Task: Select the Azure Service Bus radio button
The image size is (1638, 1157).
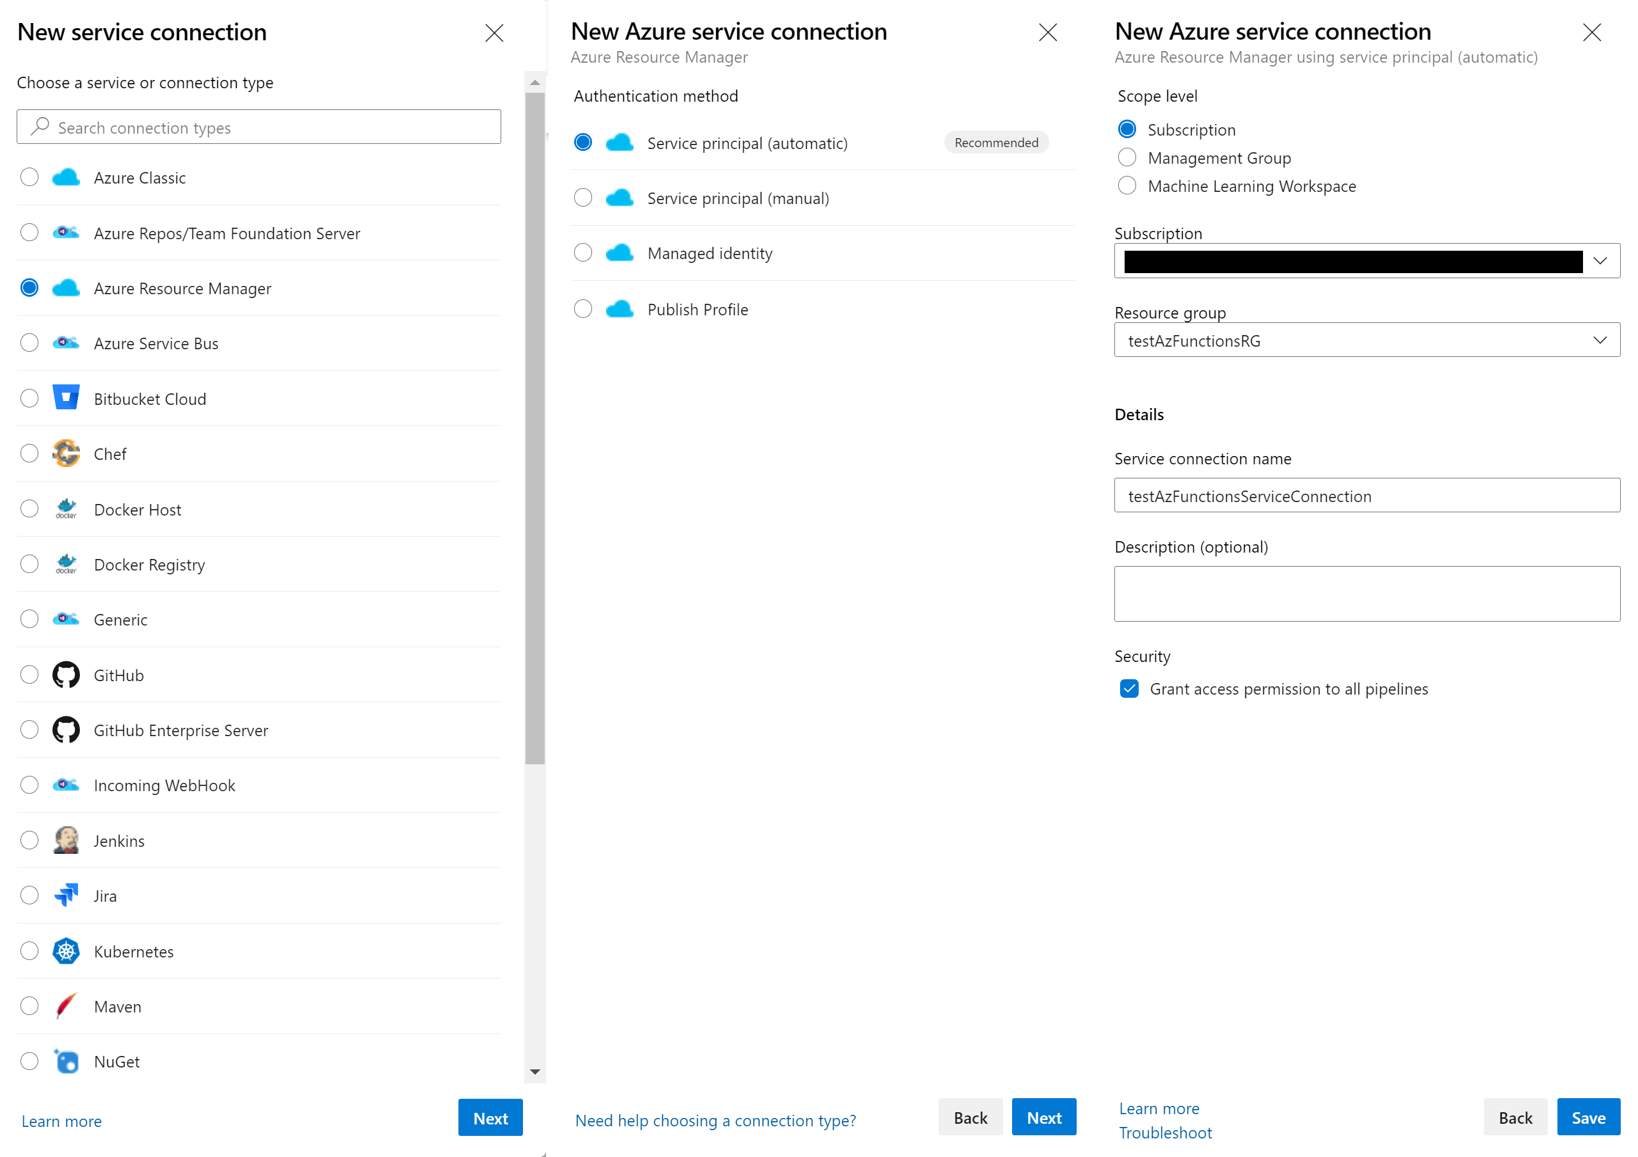Action: coord(29,343)
